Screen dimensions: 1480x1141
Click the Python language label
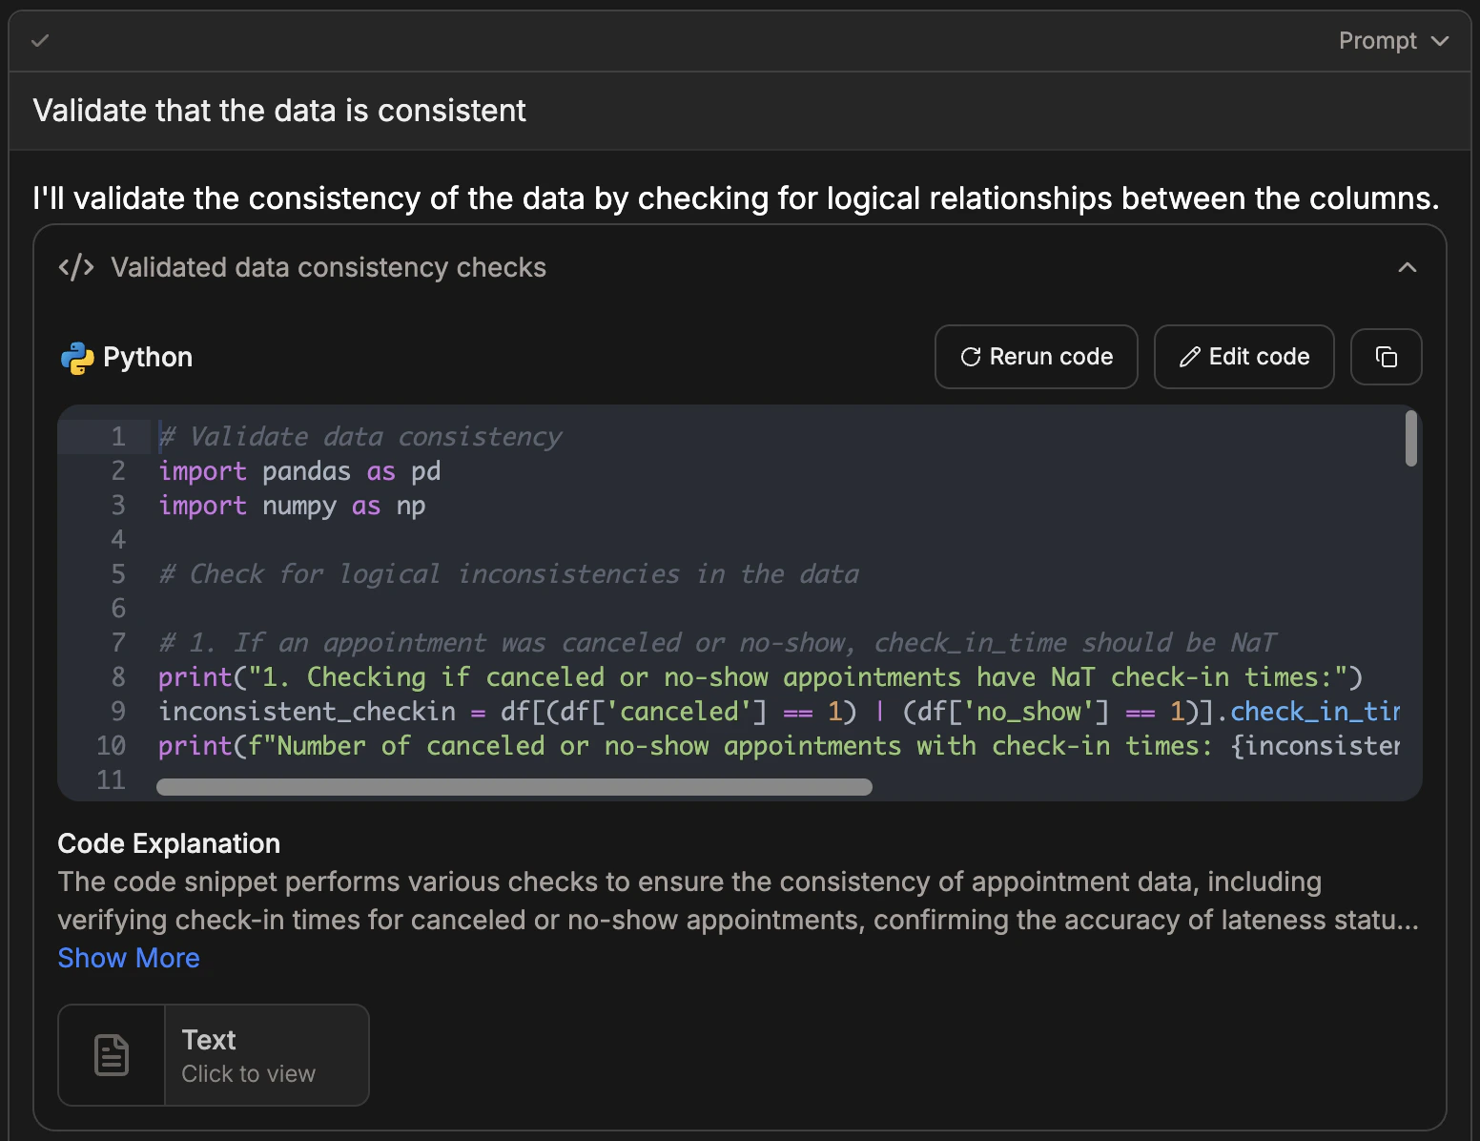point(148,358)
